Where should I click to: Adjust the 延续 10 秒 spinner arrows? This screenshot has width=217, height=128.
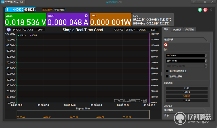coord(206,61)
